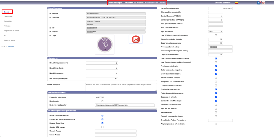Viewport: 274px width, 137px height.
Task: Click the red camera upload-logo icon
Action: click(x=135, y=39)
